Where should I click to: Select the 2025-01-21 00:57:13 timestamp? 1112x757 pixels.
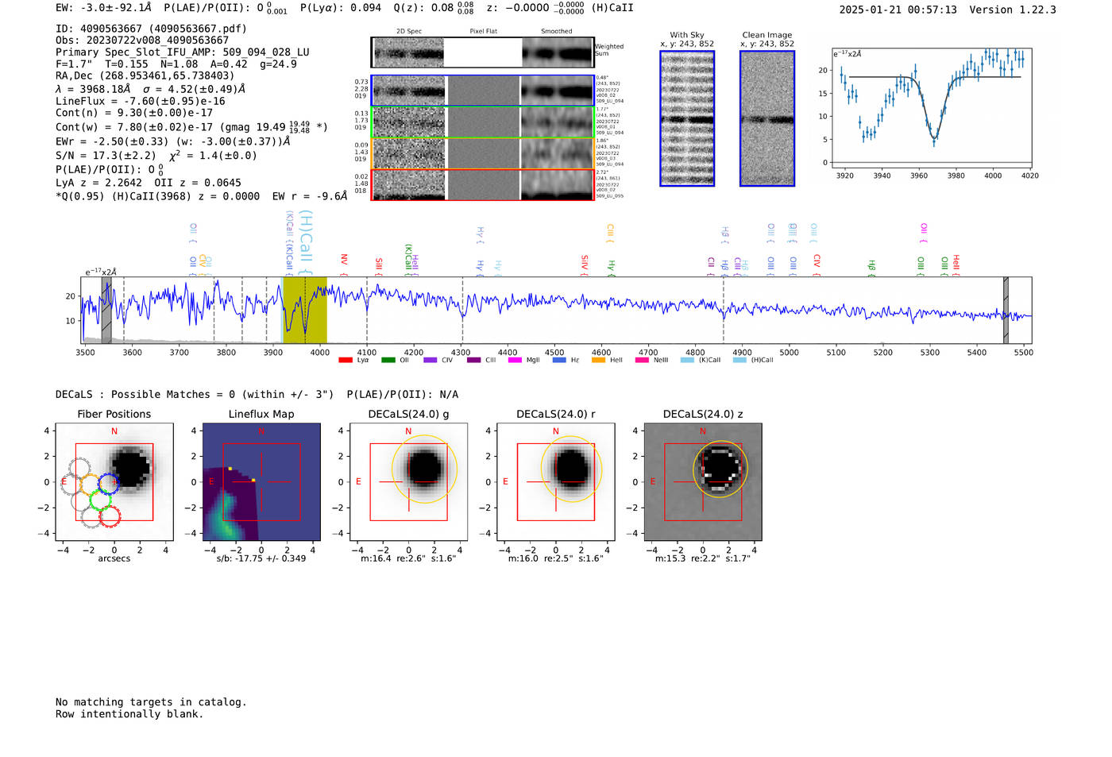[898, 10]
